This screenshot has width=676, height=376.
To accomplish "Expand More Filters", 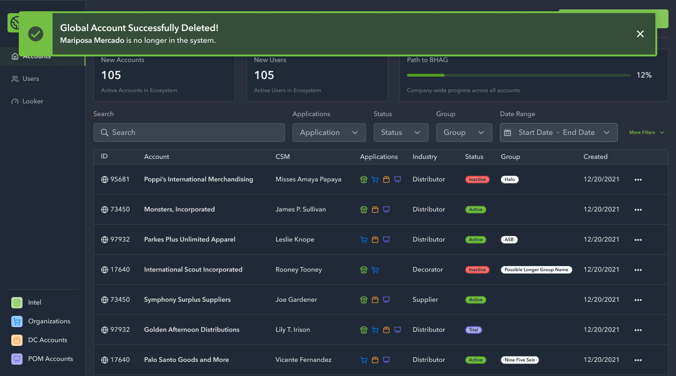I will (647, 133).
